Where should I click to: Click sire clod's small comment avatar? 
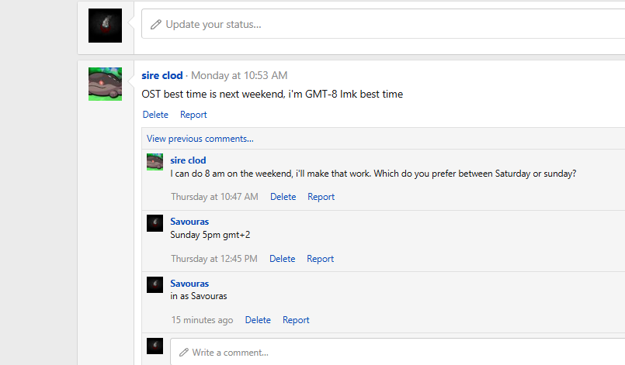[155, 162]
